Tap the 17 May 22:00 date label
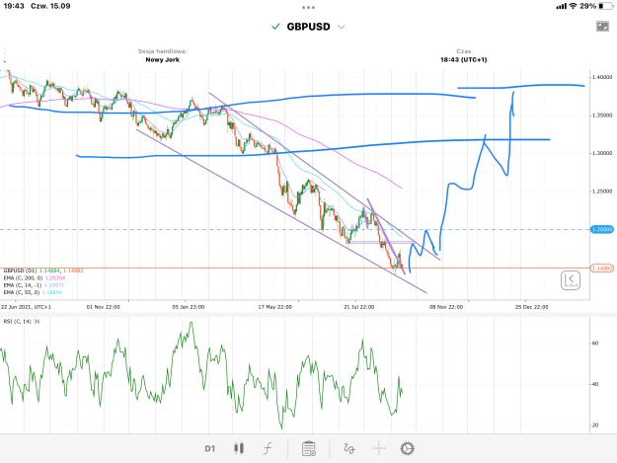The width and height of the screenshot is (617, 463). tap(275, 307)
